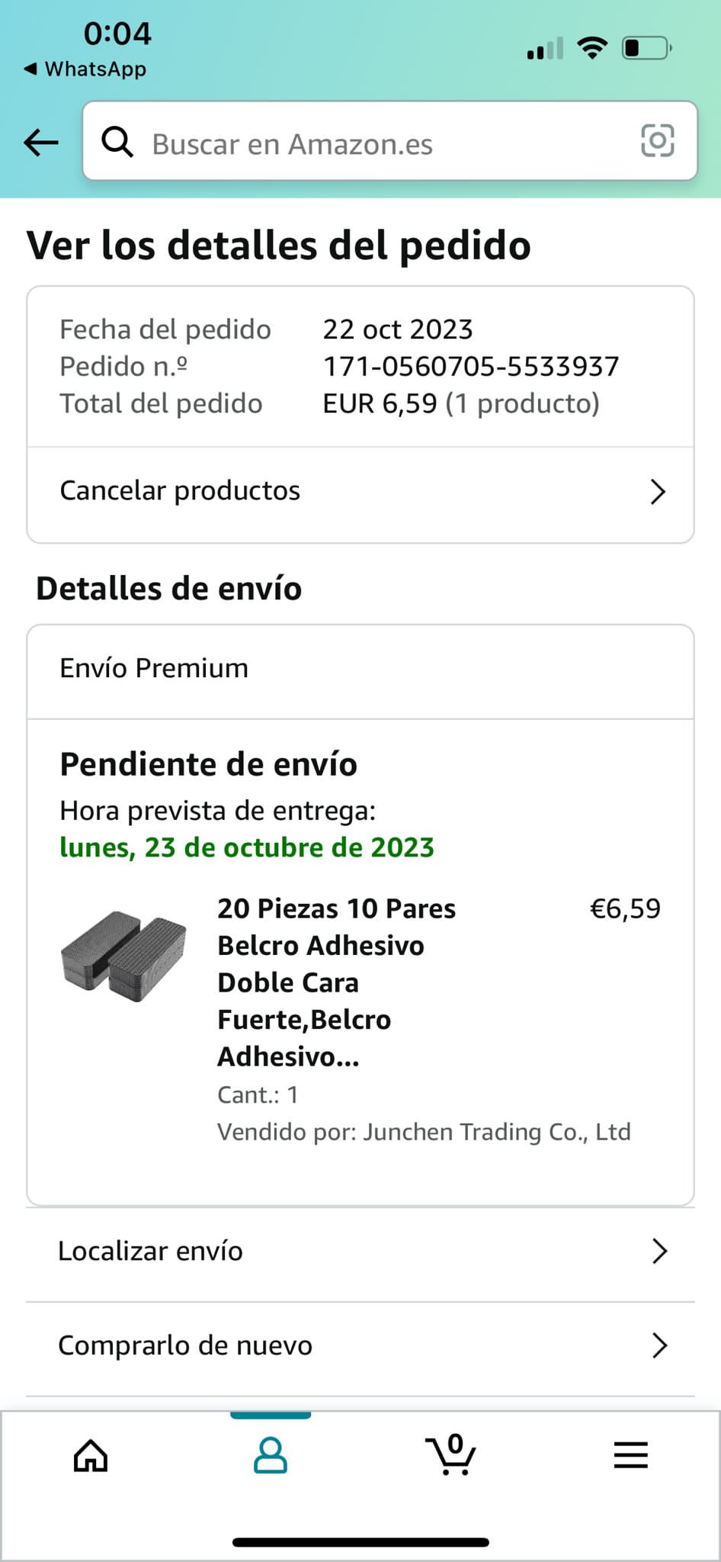The image size is (721, 1562).
Task: Expand Cancelar productos chevron
Action: 659,492
